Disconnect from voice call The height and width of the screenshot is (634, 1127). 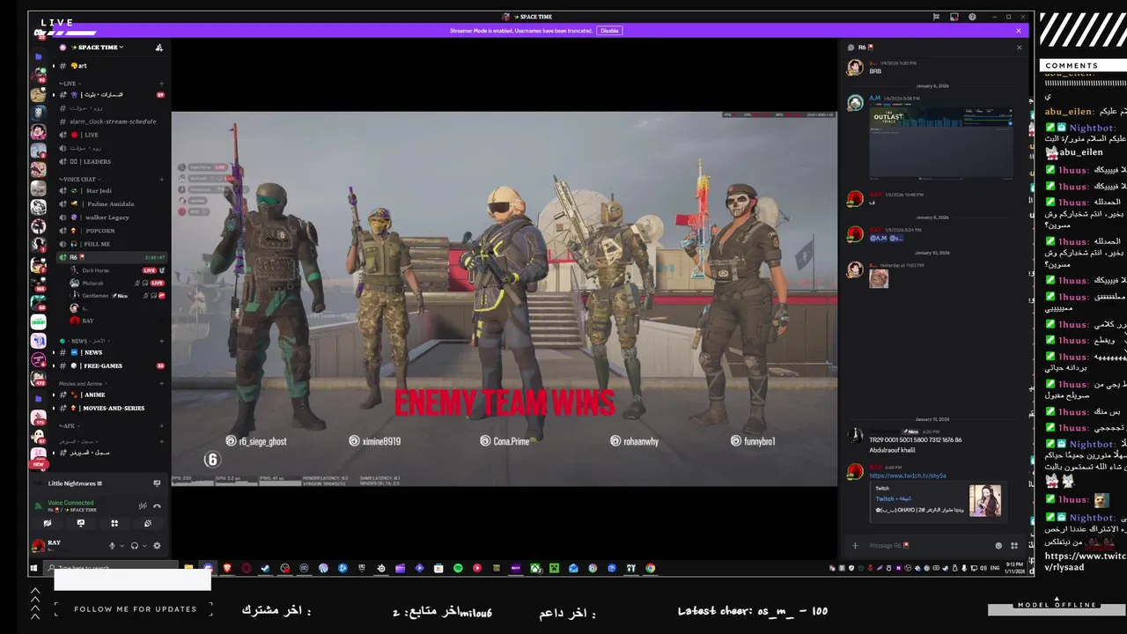click(x=157, y=506)
